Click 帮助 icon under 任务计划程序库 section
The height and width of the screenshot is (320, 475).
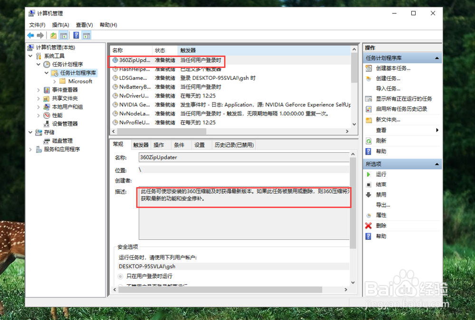pyautogui.click(x=369, y=151)
